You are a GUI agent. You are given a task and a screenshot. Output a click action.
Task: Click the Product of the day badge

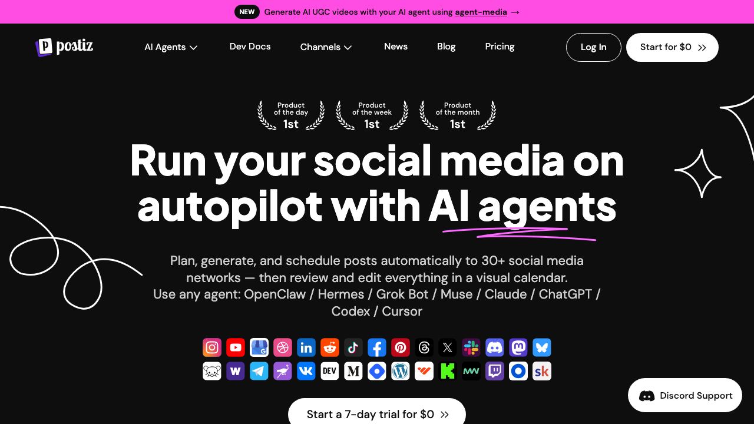click(x=291, y=115)
